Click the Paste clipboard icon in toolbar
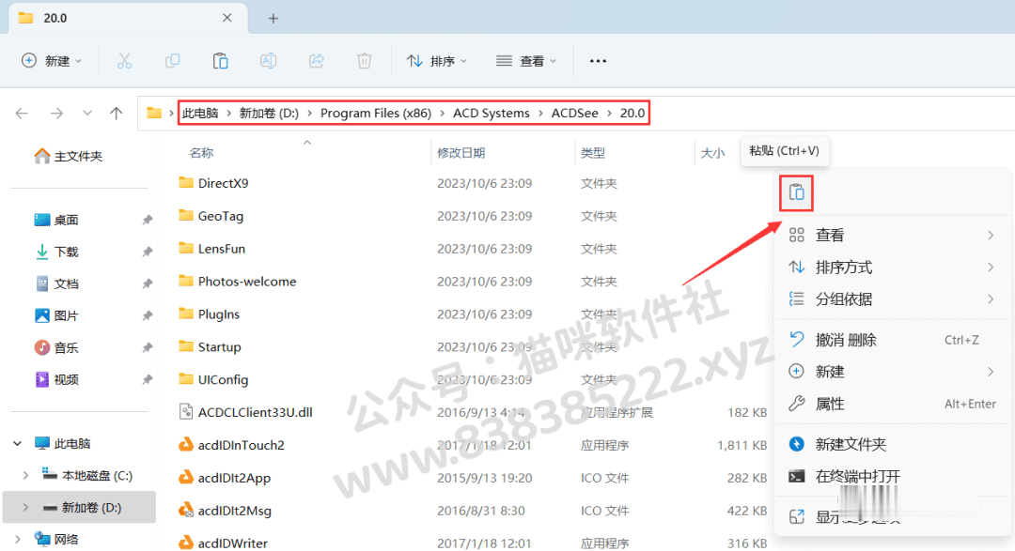The height and width of the screenshot is (551, 1015). click(x=220, y=61)
